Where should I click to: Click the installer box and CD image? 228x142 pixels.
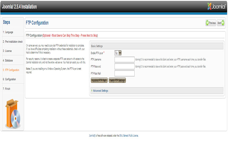click(x=13, y=114)
